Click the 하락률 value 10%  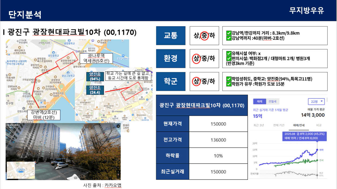219,156
